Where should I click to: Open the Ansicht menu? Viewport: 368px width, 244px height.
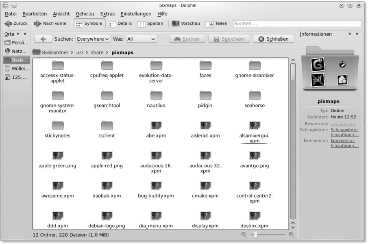point(61,14)
